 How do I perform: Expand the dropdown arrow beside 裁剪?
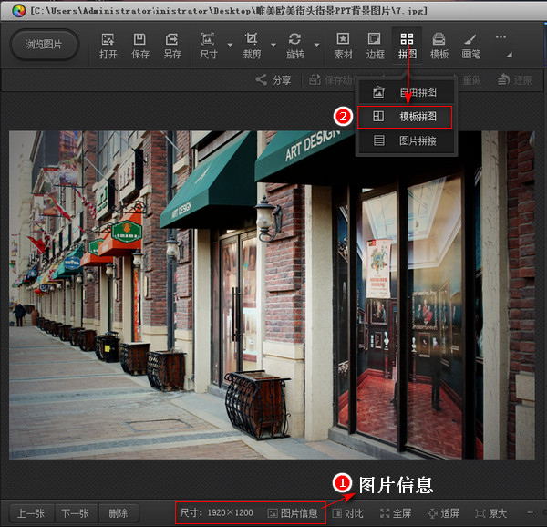273,44
